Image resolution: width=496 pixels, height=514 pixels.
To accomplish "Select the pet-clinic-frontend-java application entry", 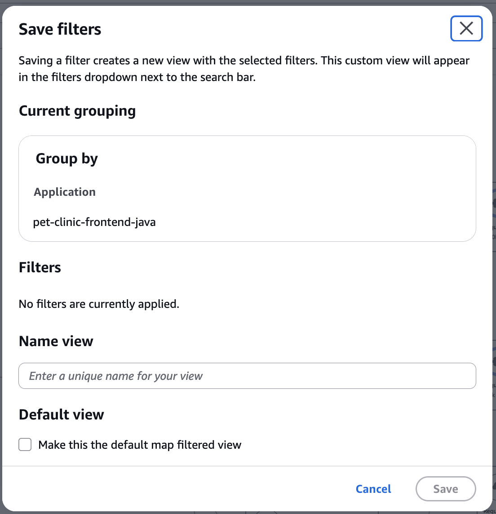I will (94, 222).
